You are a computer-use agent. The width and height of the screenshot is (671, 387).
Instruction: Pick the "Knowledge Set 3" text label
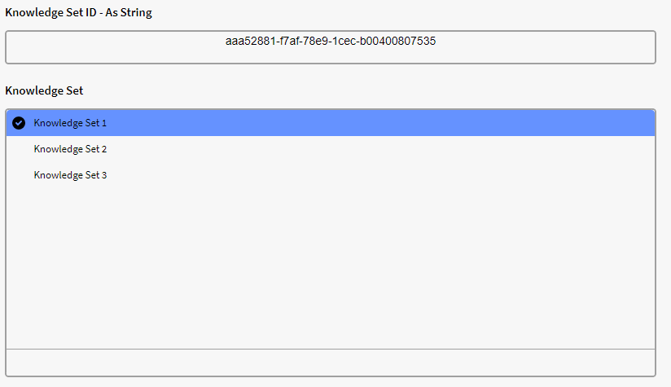pos(70,175)
